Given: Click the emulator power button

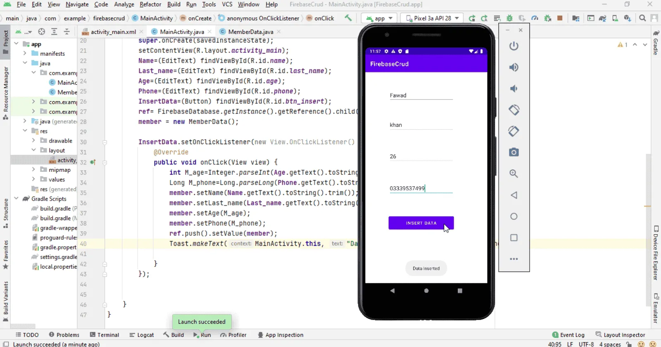Looking at the screenshot, I should pyautogui.click(x=514, y=46).
